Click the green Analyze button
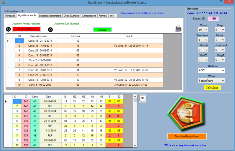The width and height of the screenshot is (235, 151). click(x=103, y=30)
